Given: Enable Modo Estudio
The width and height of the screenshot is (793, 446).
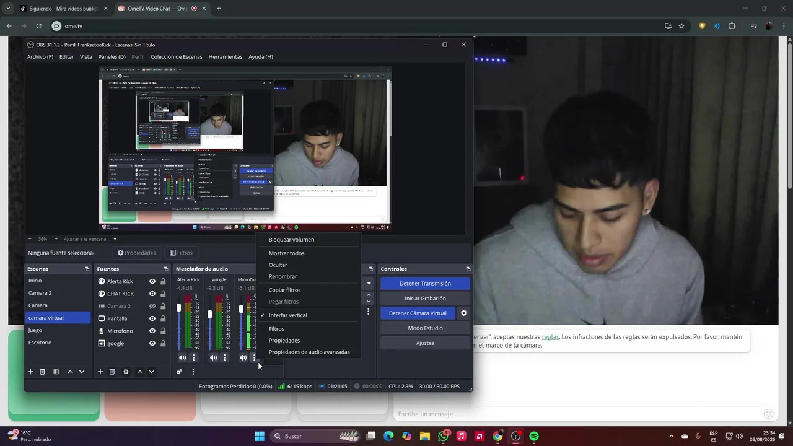Looking at the screenshot, I should [425, 328].
